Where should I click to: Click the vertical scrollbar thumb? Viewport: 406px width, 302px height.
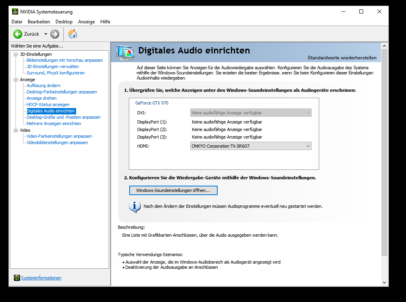384,152
